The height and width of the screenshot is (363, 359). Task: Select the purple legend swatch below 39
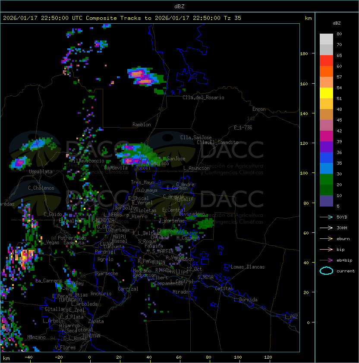point(326,147)
